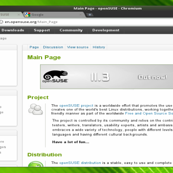This screenshot has height=173, width=173.
Task: Close the openSUSE tab
Action: click(19, 15)
